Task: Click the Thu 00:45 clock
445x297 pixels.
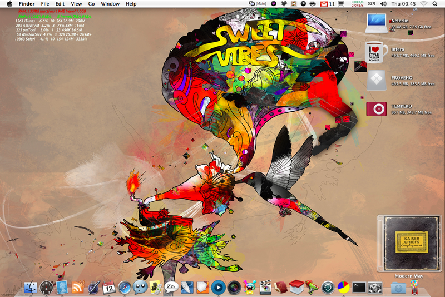Action: [x=403, y=4]
